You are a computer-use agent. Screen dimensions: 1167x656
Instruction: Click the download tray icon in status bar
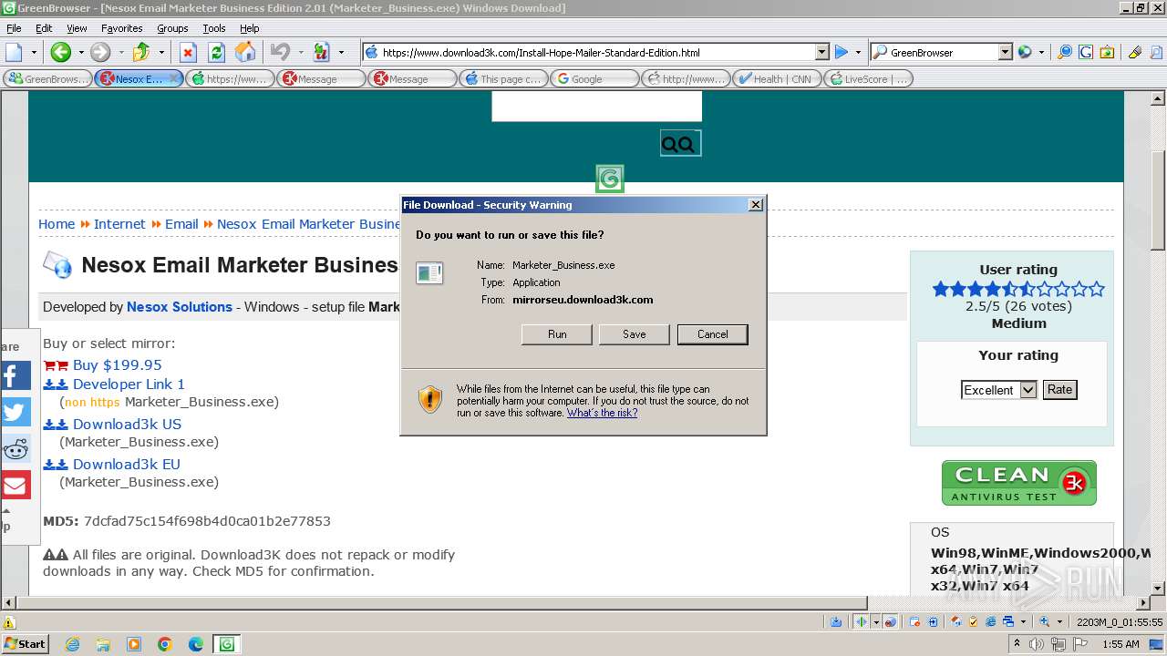pos(836,622)
